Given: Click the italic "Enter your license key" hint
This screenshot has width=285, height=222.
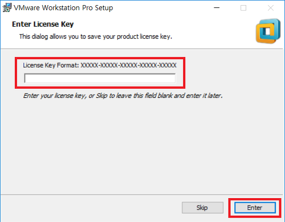Looking at the screenshot, I should (123, 96).
